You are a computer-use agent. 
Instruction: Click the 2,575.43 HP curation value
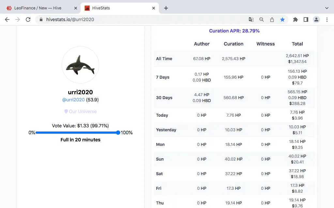tap(234, 58)
